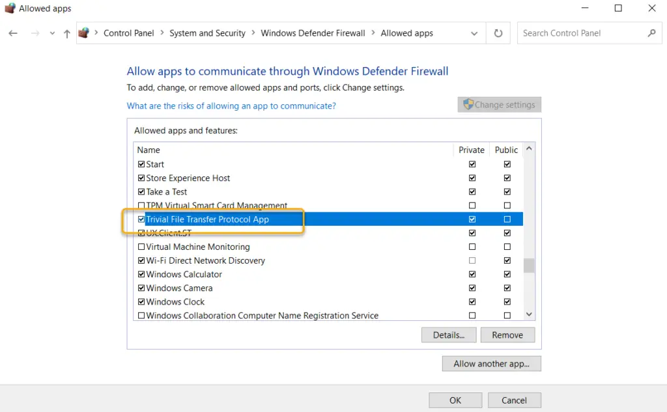This screenshot has height=412, width=667.
Task: Disable Private for Trivial File Transfer Protocol App
Action: pyautogui.click(x=472, y=219)
